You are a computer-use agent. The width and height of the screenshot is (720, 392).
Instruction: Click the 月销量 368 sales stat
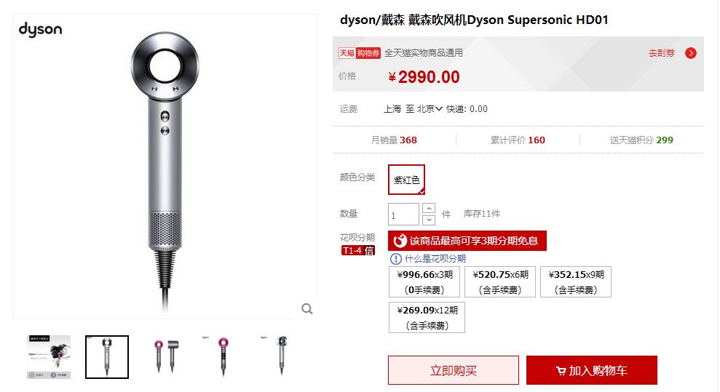pyautogui.click(x=394, y=140)
